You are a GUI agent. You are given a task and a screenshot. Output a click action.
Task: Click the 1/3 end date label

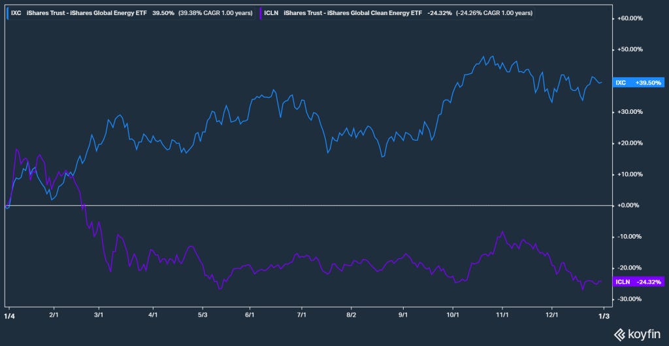605,315
